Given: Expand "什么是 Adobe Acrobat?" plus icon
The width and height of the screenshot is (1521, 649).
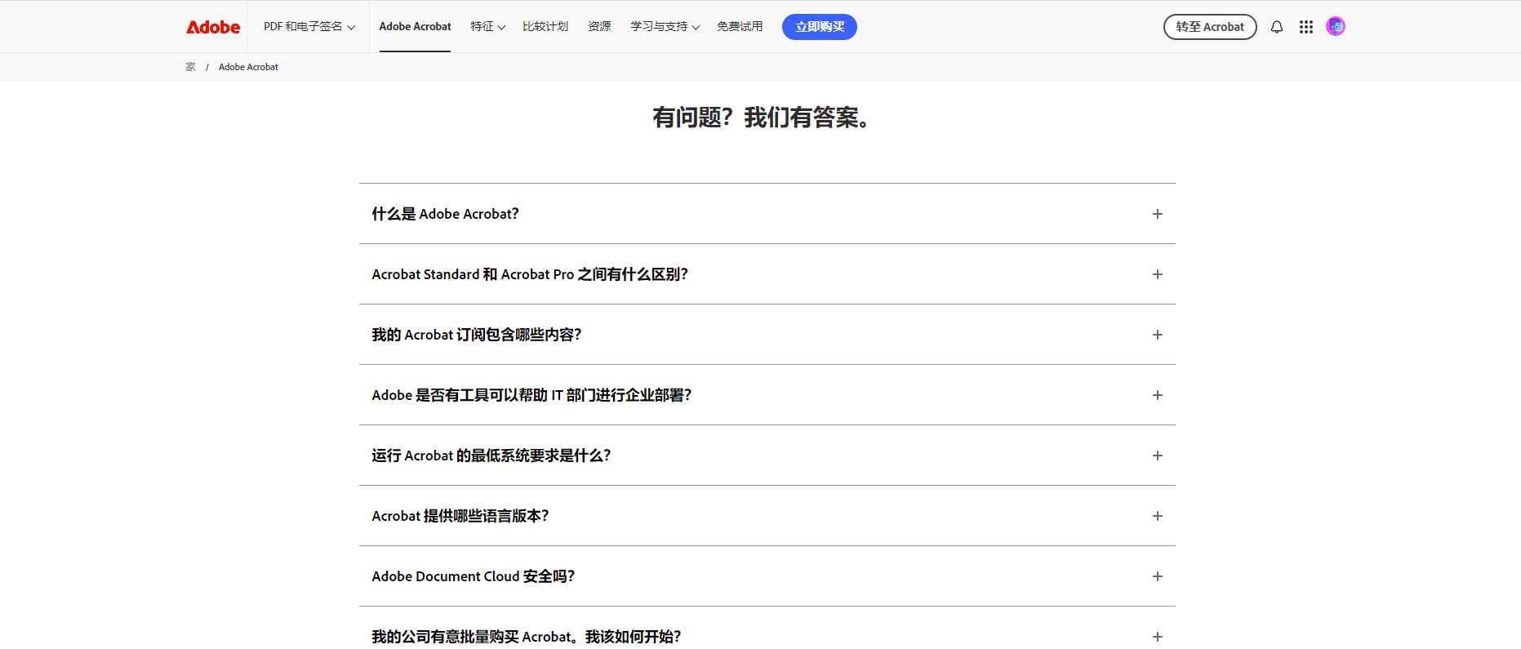Looking at the screenshot, I should (x=1157, y=214).
